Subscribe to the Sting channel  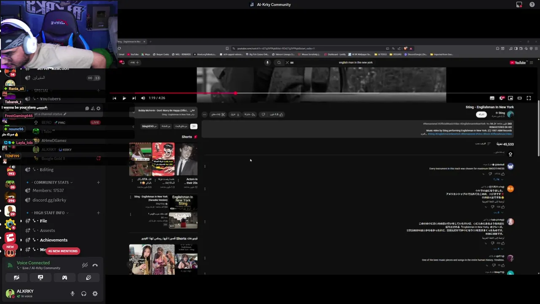tap(481, 114)
